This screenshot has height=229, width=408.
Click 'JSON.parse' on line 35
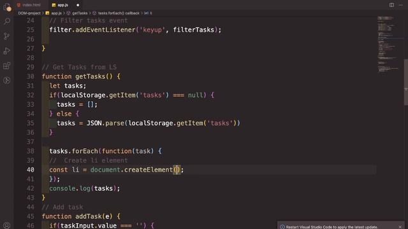click(x=105, y=123)
